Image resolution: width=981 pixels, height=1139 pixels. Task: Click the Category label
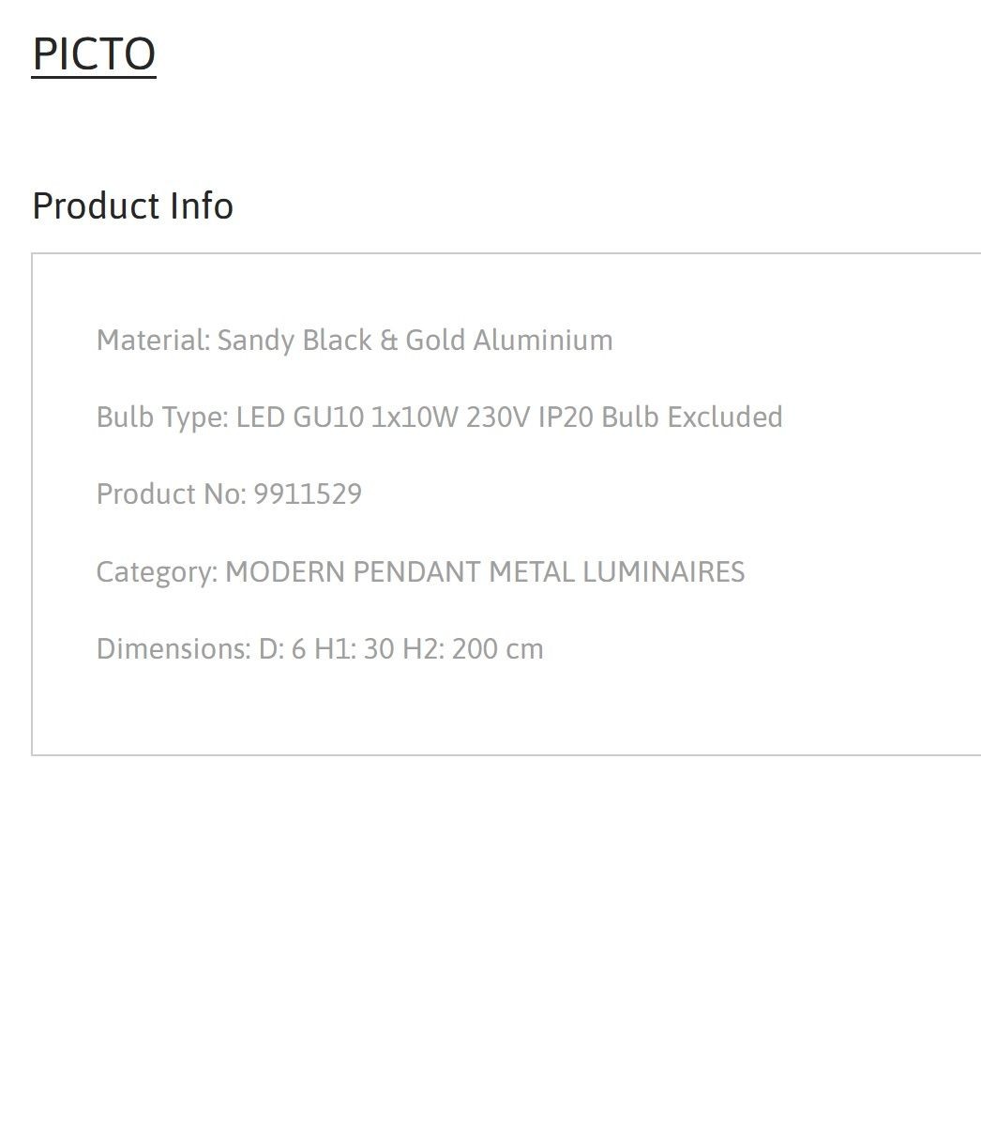157,572
